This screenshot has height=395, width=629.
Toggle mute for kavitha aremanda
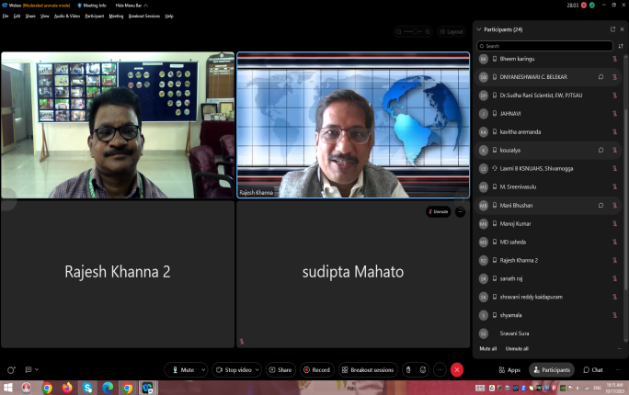point(614,131)
